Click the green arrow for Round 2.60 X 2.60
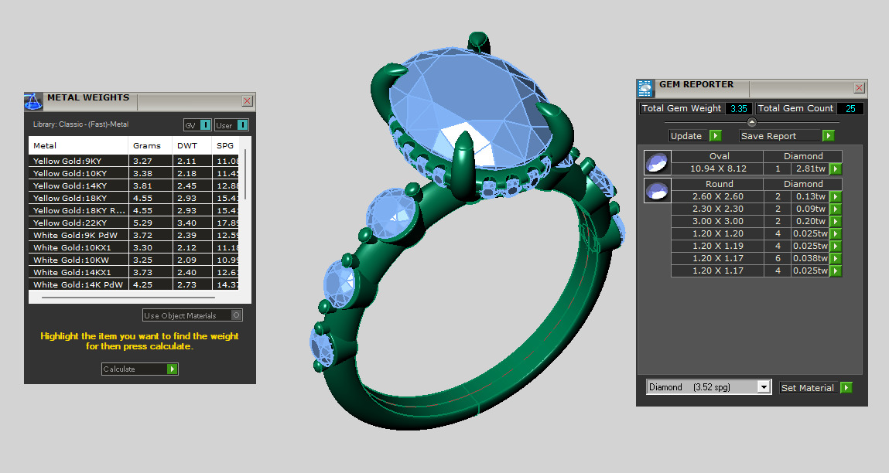Viewport: 889px width, 473px height. click(835, 196)
